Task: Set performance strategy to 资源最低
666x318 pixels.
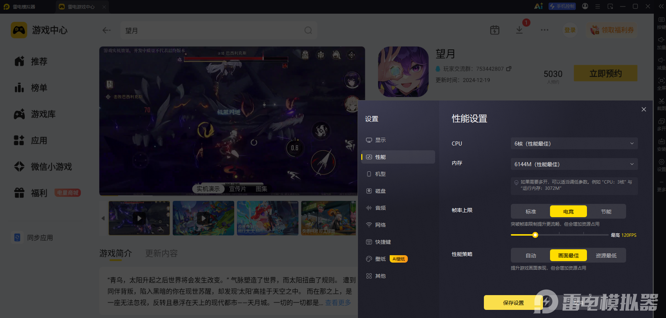Action: 606,255
